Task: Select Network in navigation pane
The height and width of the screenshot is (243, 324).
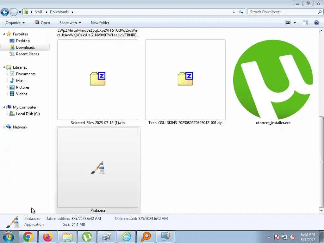Action: point(20,127)
